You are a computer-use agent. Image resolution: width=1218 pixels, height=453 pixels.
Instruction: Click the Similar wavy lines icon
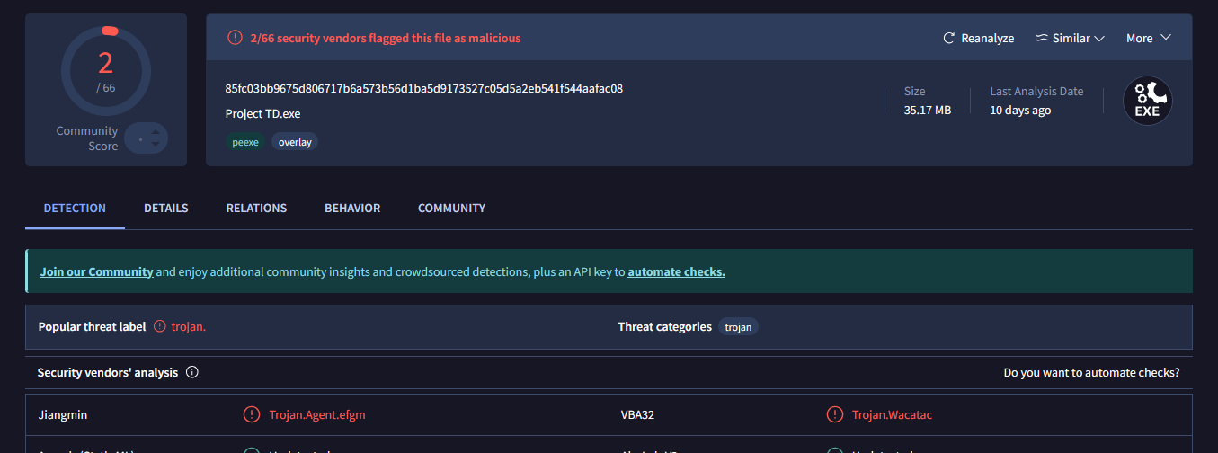tap(1042, 38)
